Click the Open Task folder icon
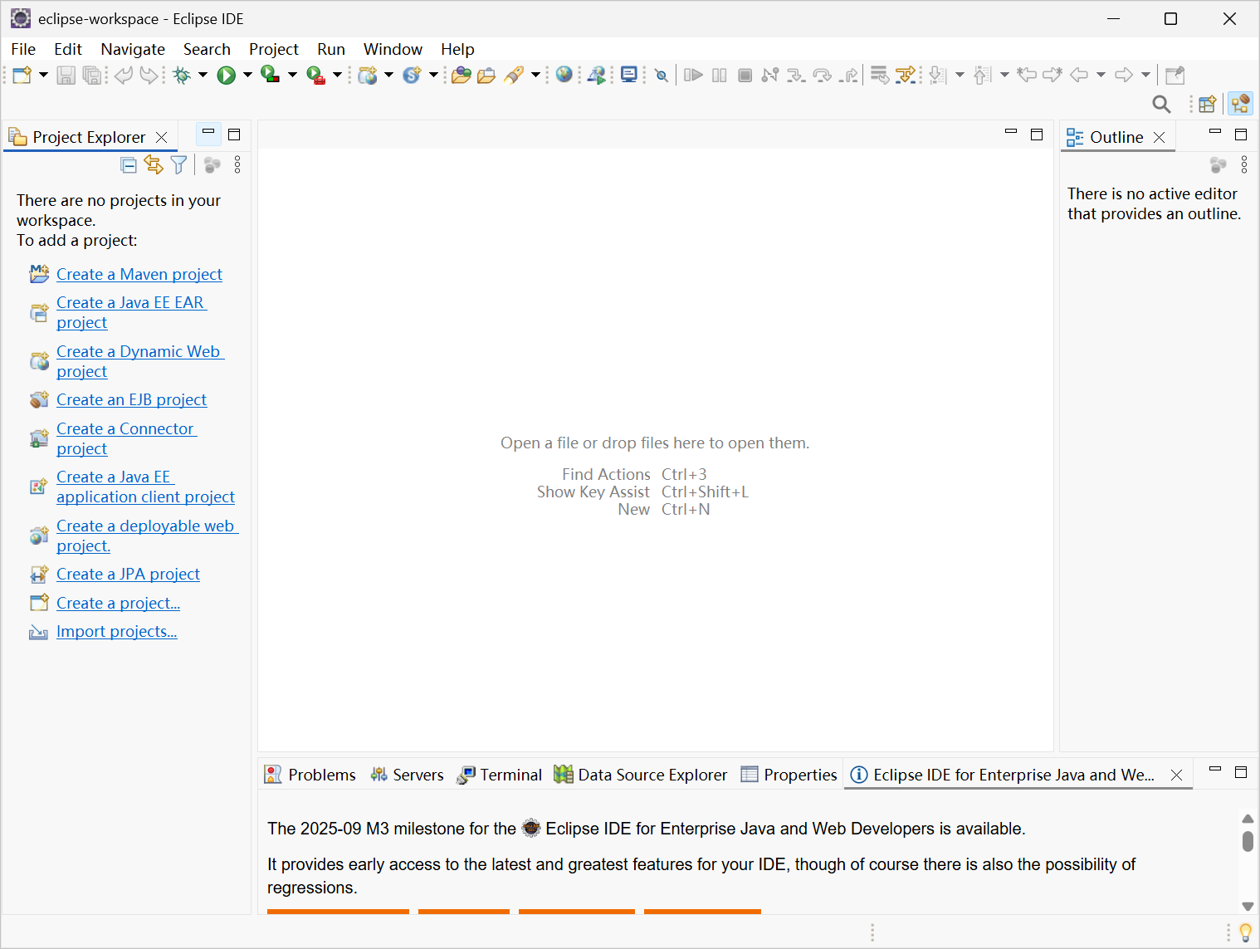The width and height of the screenshot is (1260, 949). tap(486, 76)
